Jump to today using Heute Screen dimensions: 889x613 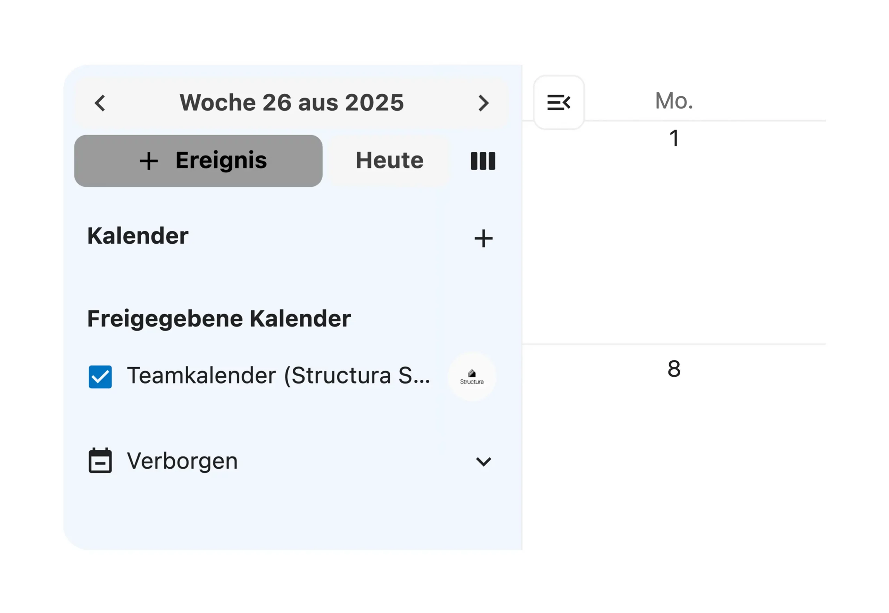389,161
